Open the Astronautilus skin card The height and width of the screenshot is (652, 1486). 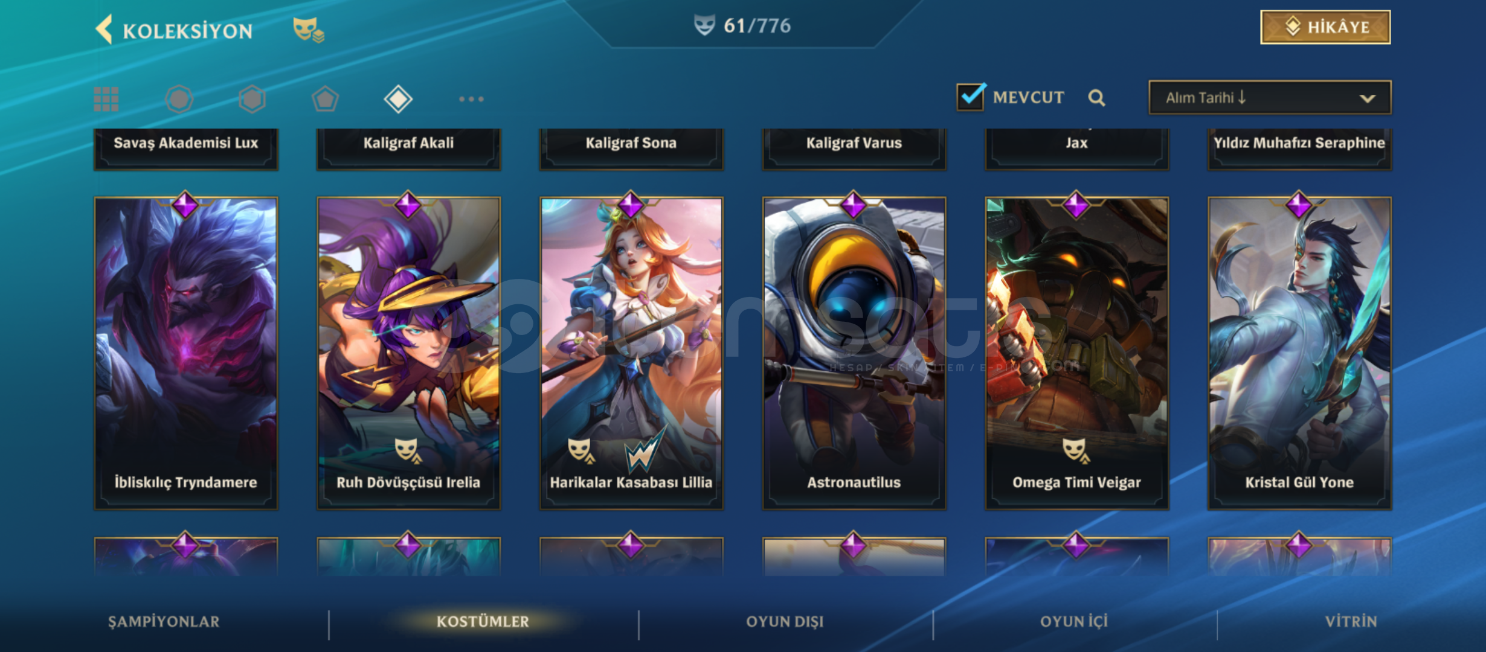[854, 353]
